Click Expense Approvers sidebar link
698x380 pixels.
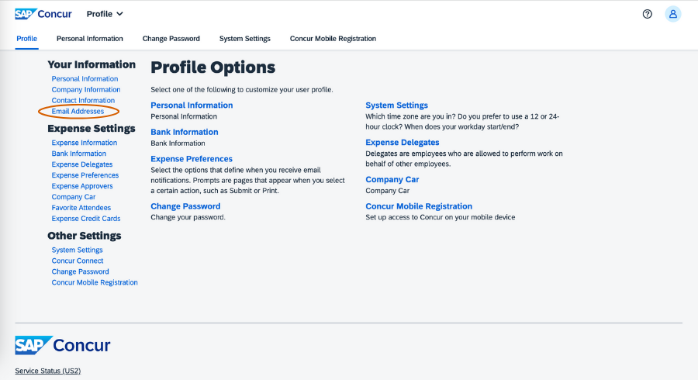82,186
